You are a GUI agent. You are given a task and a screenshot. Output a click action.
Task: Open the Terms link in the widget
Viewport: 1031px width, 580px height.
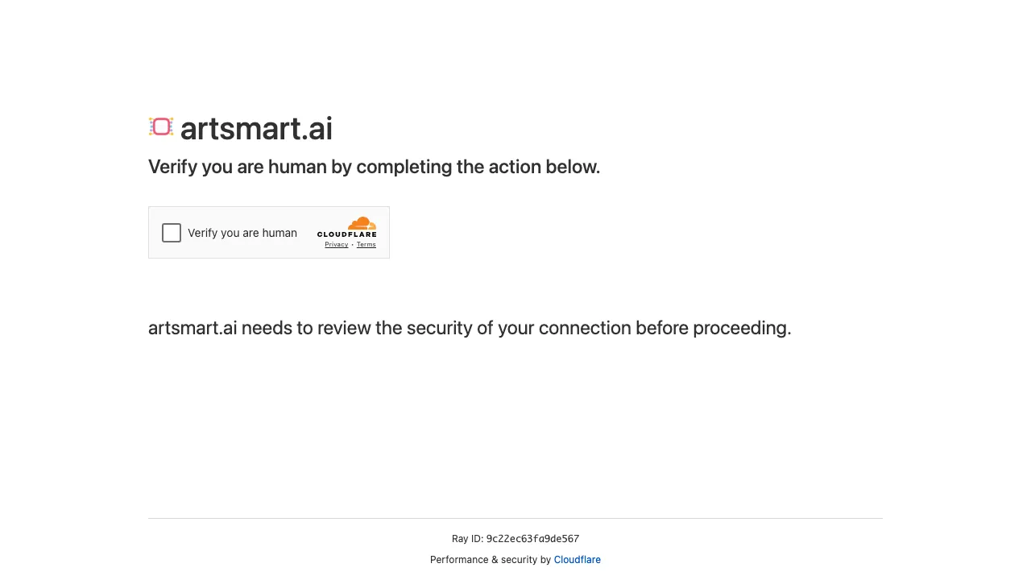(366, 244)
